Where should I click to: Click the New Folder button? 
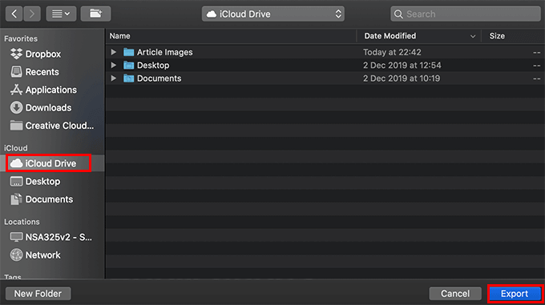click(38, 294)
